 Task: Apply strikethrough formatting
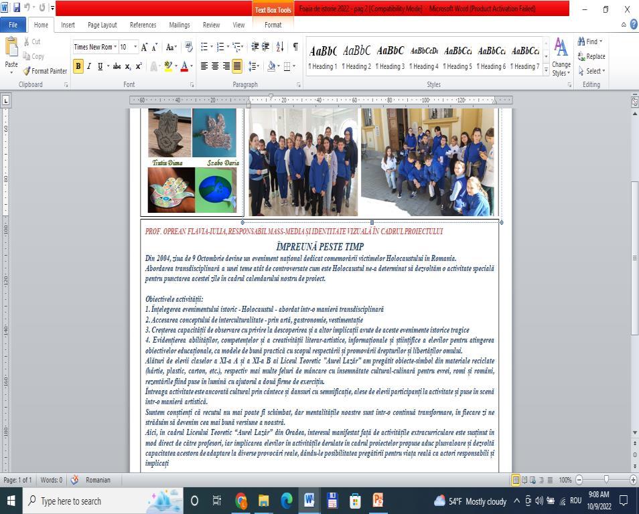(x=117, y=66)
